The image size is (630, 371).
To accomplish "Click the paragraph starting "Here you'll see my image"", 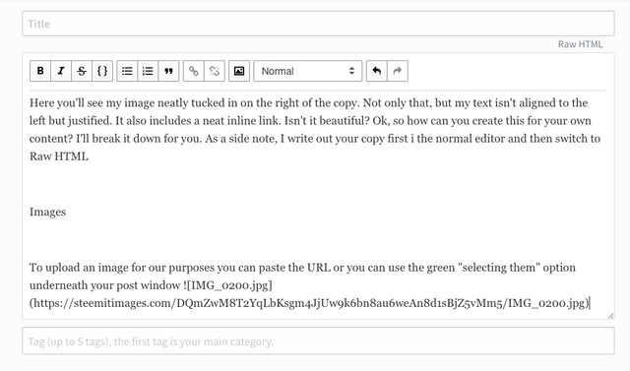I will [x=315, y=129].
